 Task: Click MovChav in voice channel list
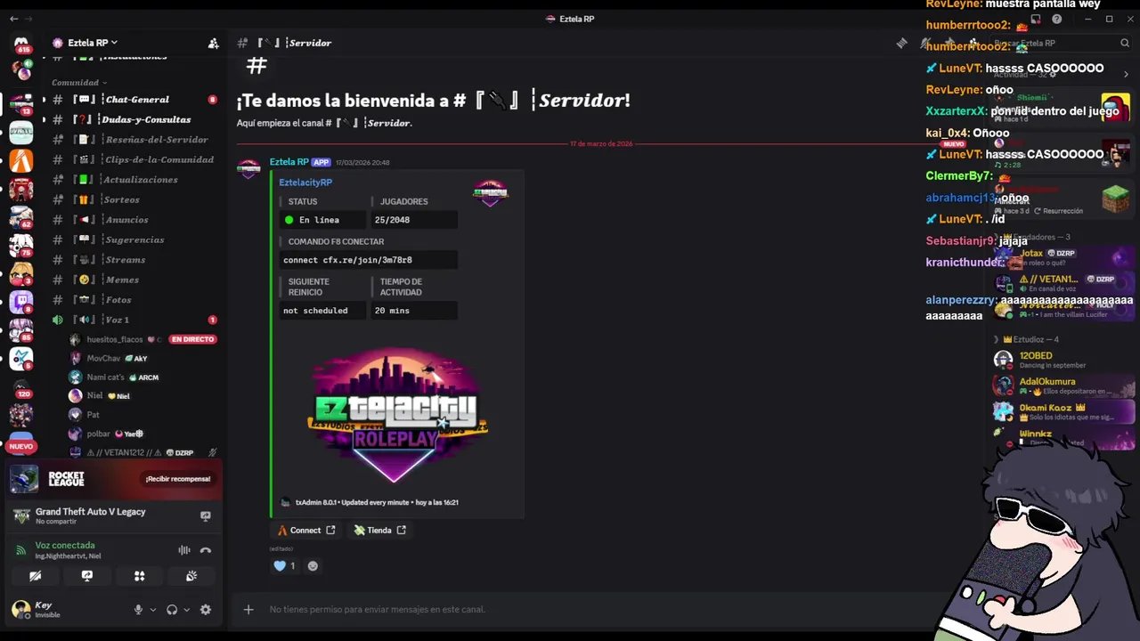pos(103,359)
